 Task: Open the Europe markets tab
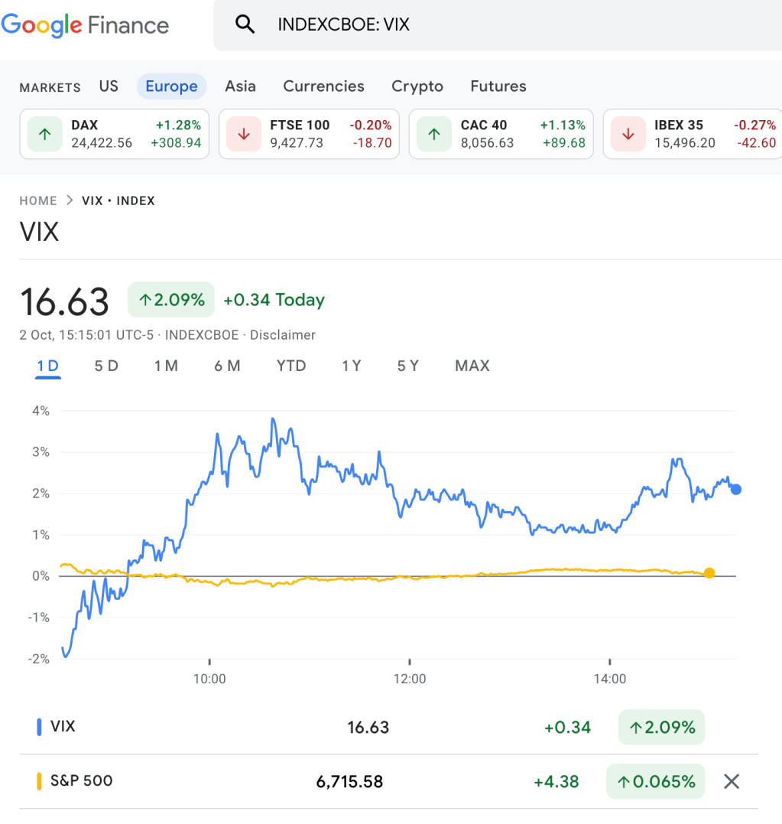point(171,86)
